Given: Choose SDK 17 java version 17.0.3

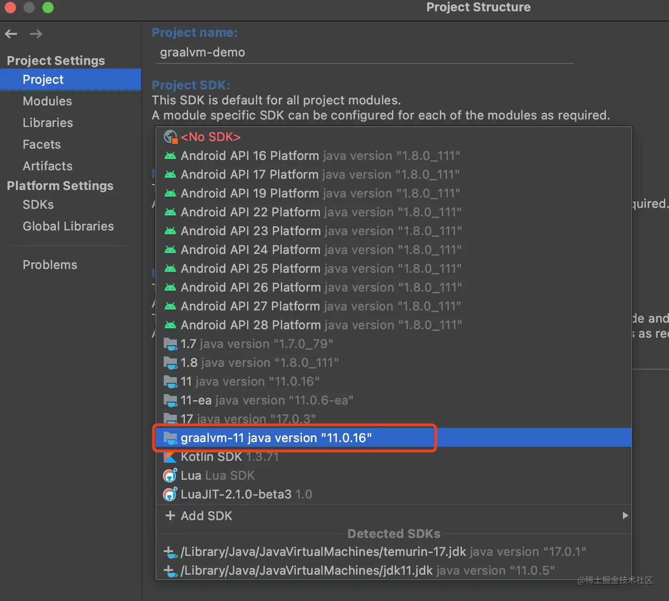Looking at the screenshot, I should [x=394, y=419].
